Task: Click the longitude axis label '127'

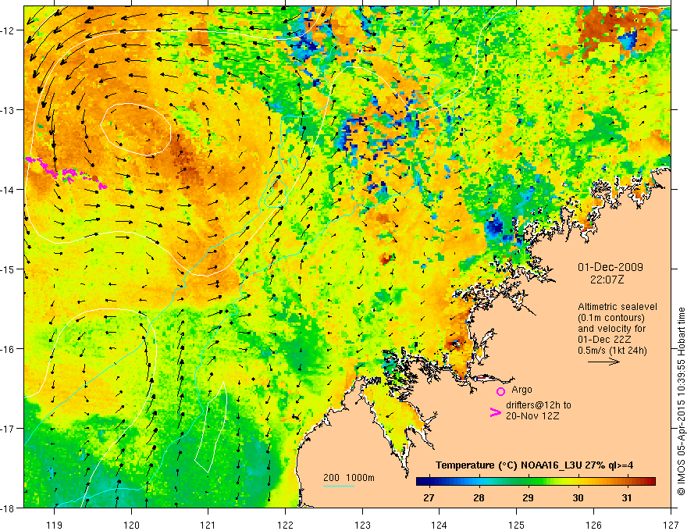Action: [x=671, y=526]
